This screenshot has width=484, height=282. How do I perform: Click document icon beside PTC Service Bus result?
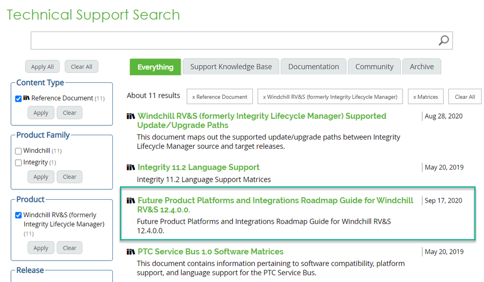131,252
